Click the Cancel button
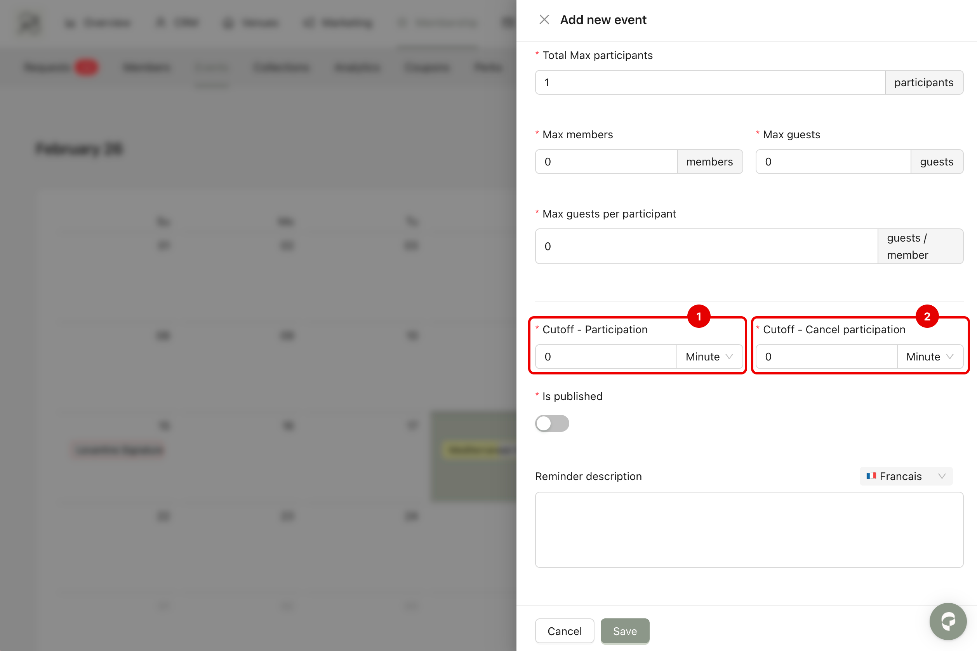977x651 pixels. tap(565, 631)
